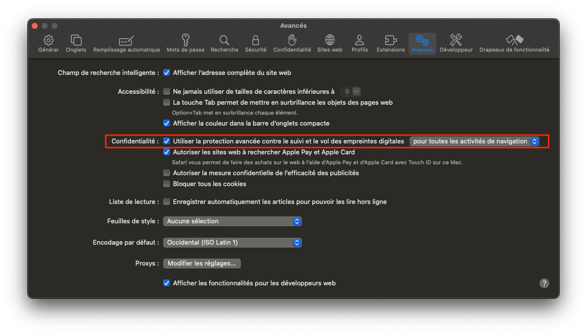The height and width of the screenshot is (335, 587).
Task: Check Bloquer tous les cookies
Action: tap(167, 184)
